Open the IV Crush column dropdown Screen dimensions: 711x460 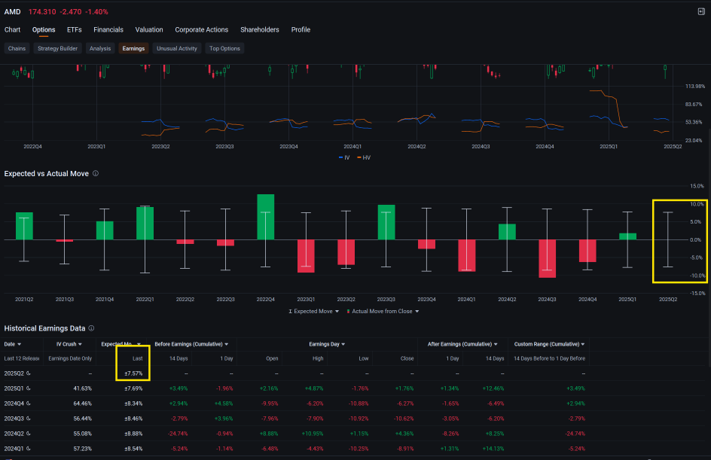[69, 344]
